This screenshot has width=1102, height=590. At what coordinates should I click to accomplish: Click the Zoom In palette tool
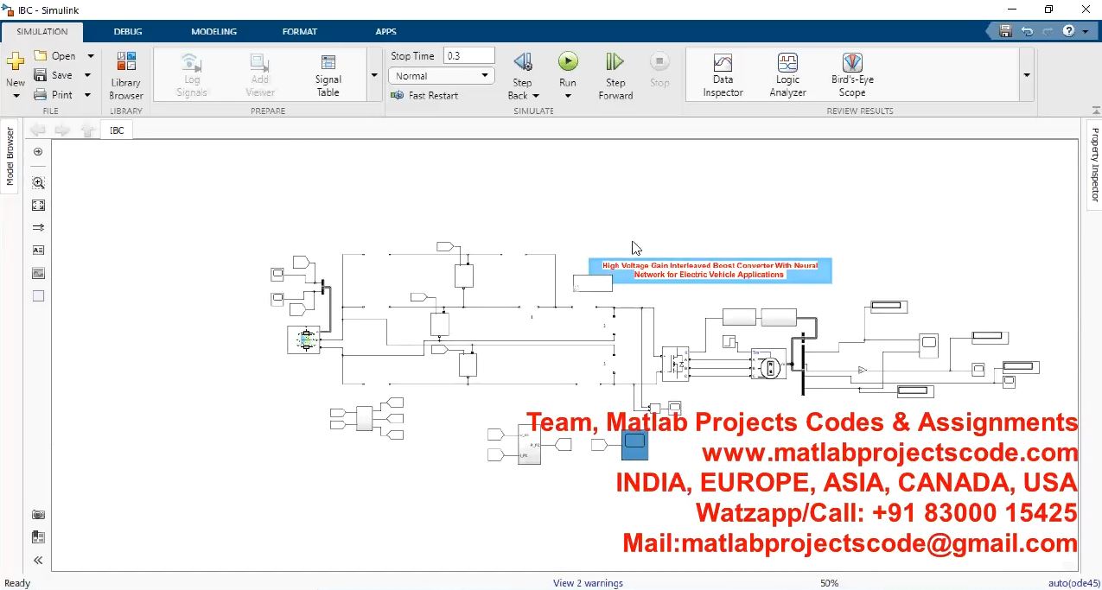pyautogui.click(x=38, y=182)
